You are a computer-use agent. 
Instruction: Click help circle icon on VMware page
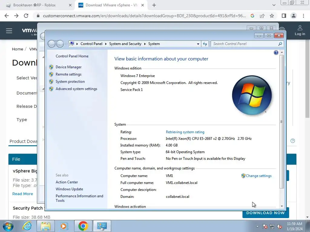(x=293, y=141)
